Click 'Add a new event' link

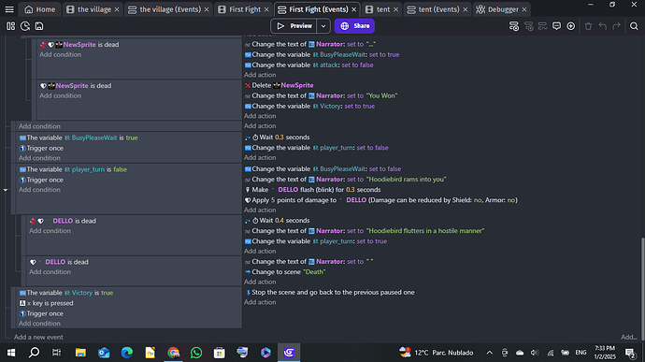pyautogui.click(x=38, y=337)
